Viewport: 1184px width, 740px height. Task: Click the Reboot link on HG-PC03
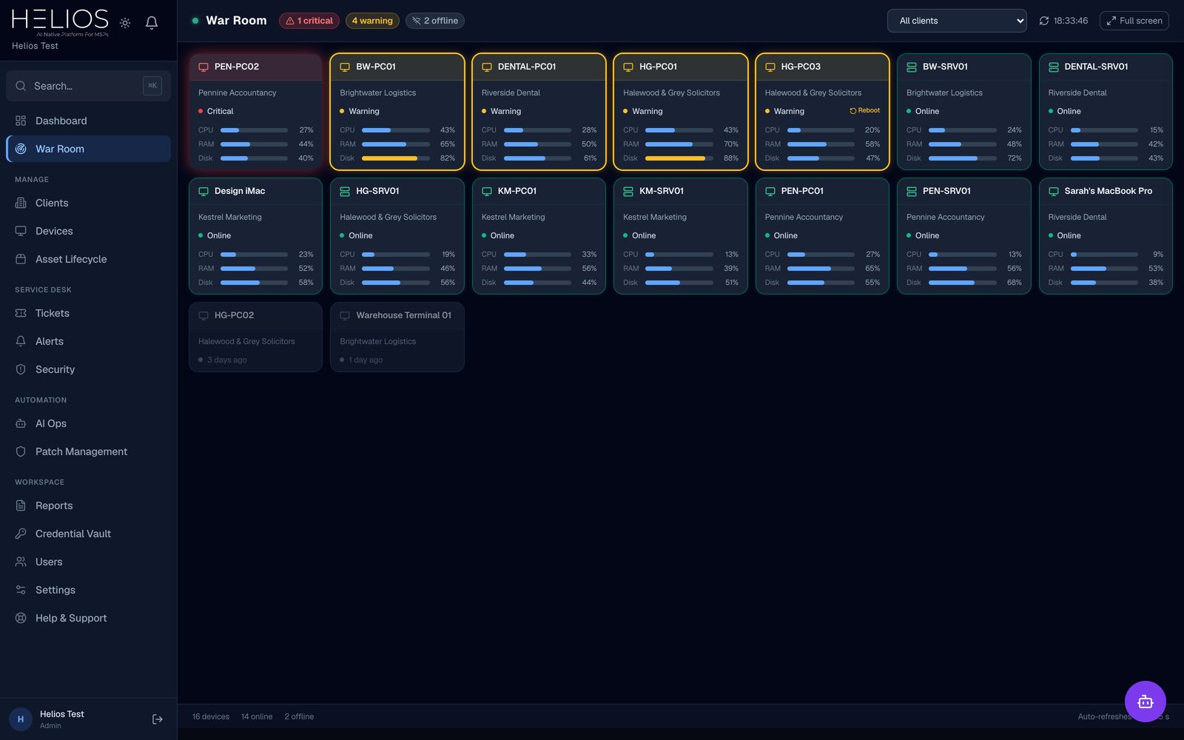pos(864,110)
